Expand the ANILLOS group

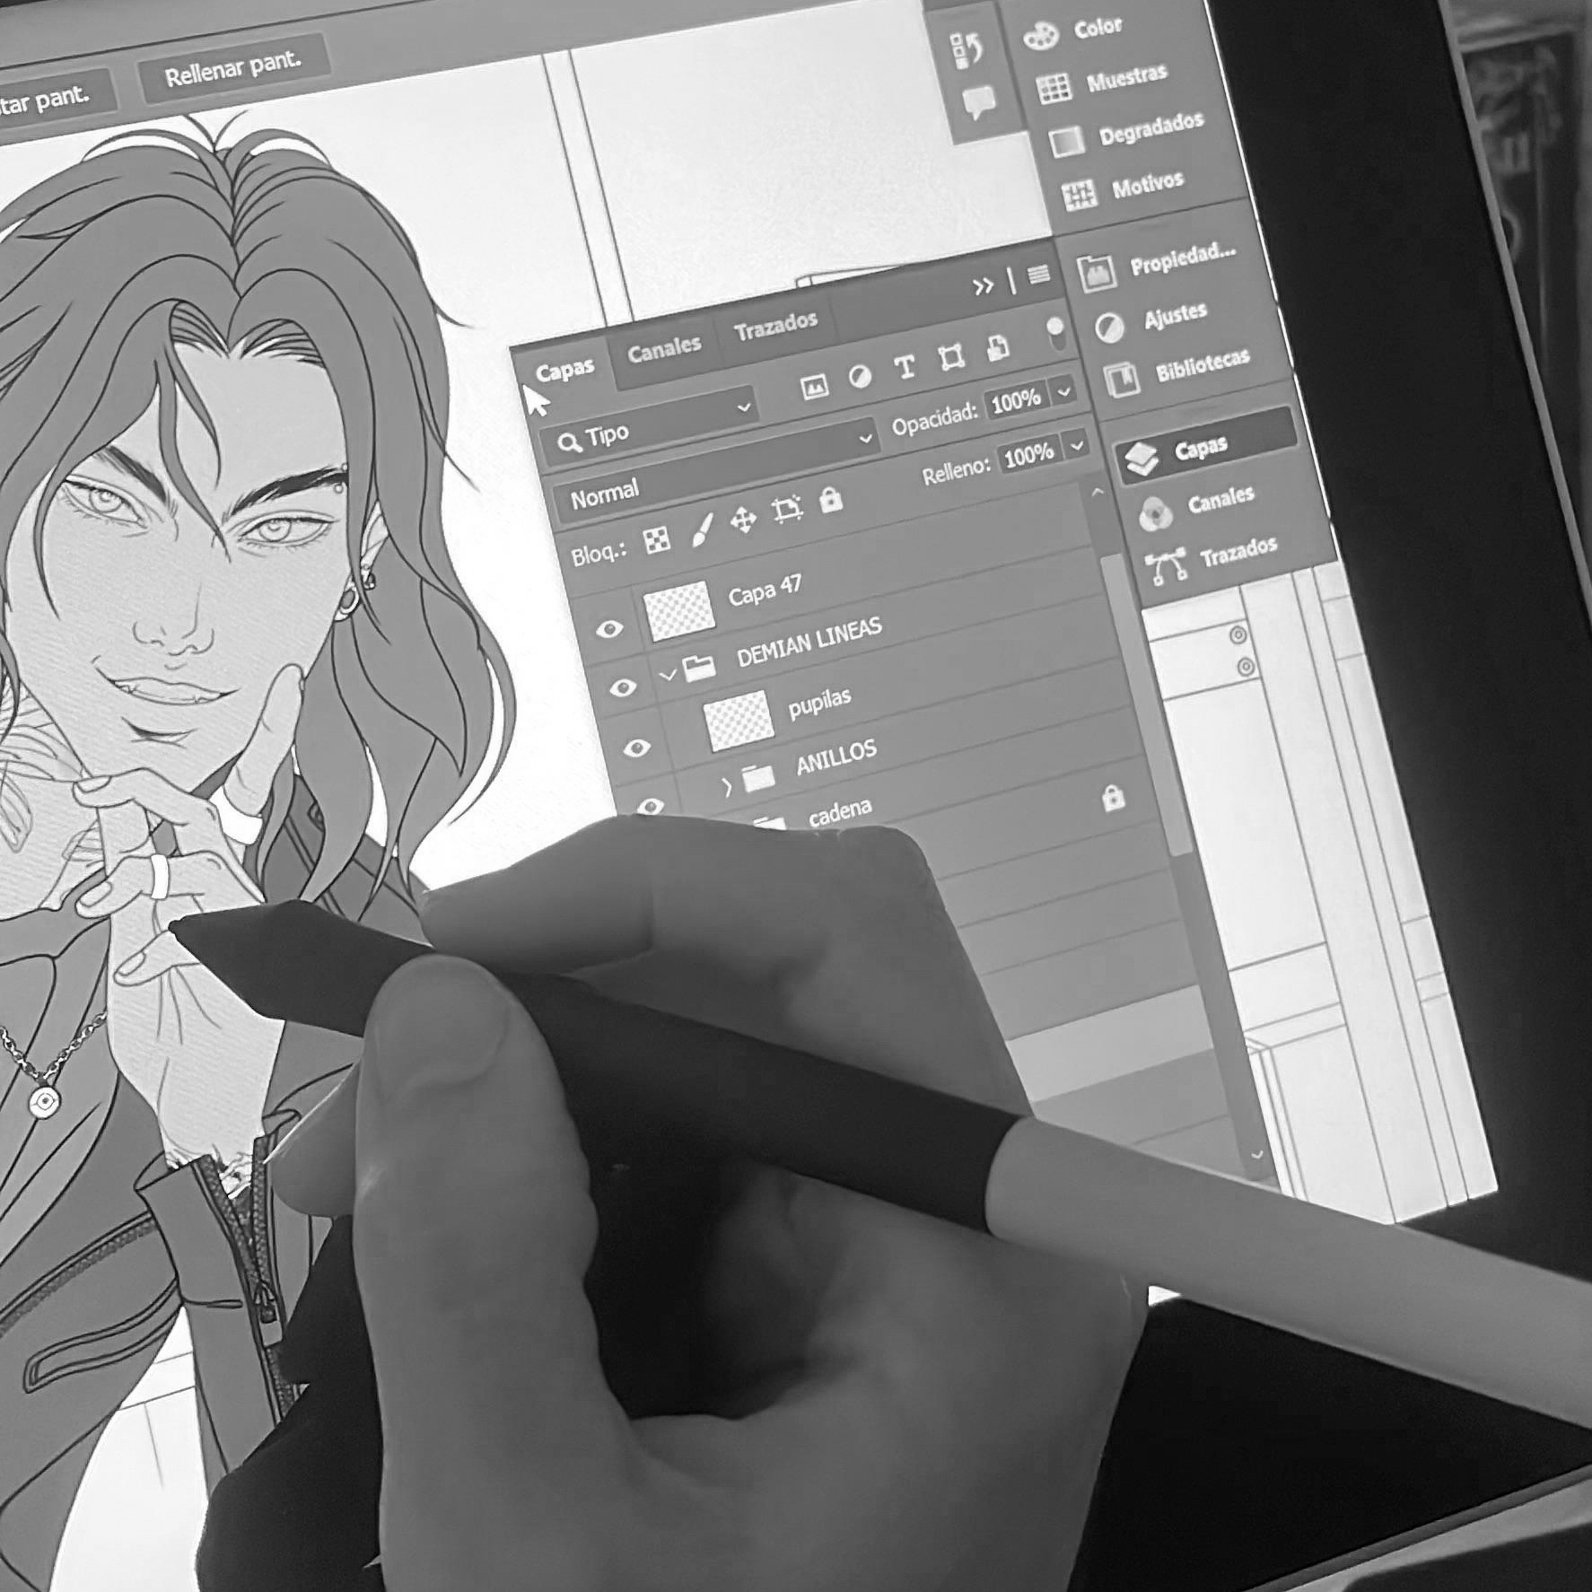(x=726, y=787)
